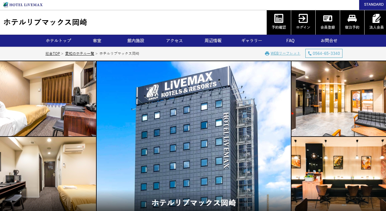386x211 pixels.
Task: Select FAQ in the navigation bar
Action: (x=290, y=41)
